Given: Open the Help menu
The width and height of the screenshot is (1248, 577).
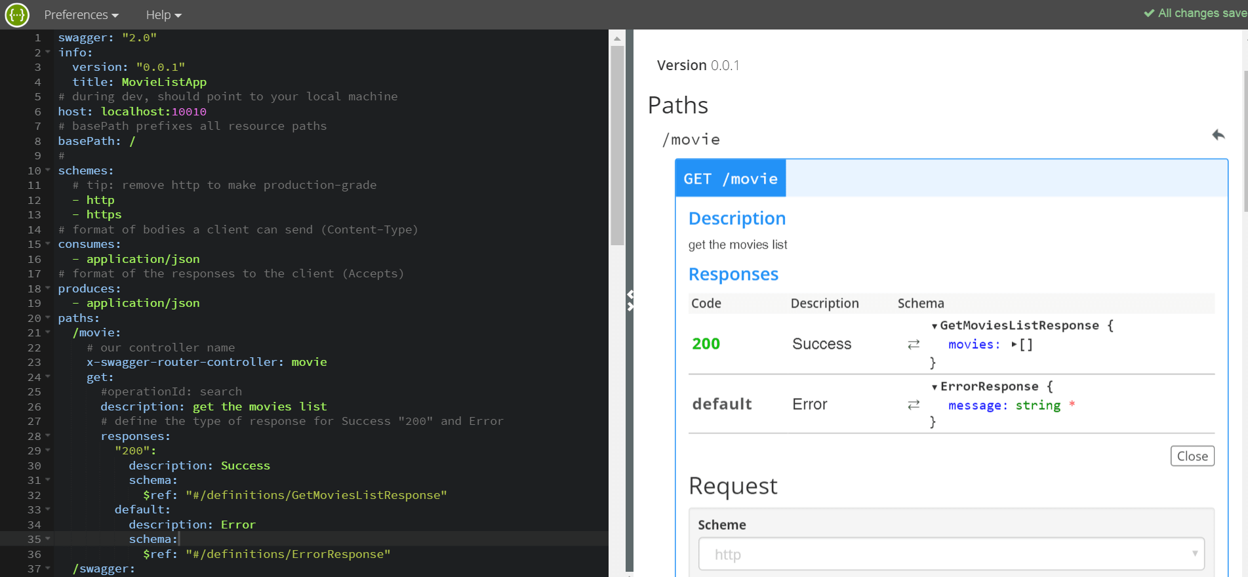Looking at the screenshot, I should click(x=163, y=14).
